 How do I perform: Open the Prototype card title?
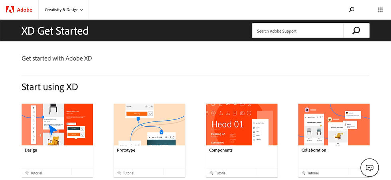point(126,150)
